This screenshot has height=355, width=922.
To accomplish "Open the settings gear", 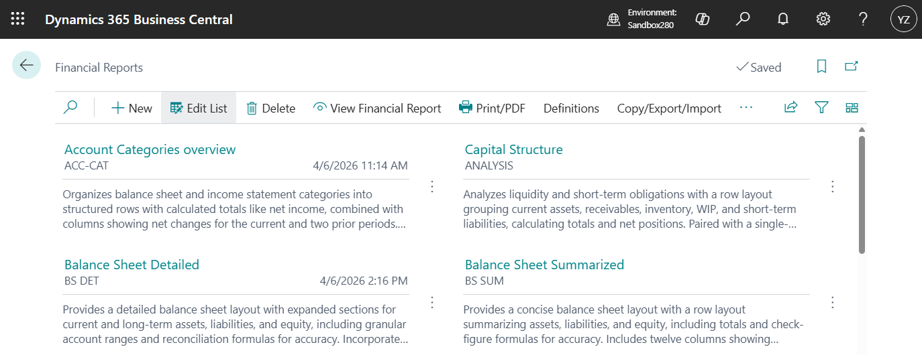I will 823,19.
